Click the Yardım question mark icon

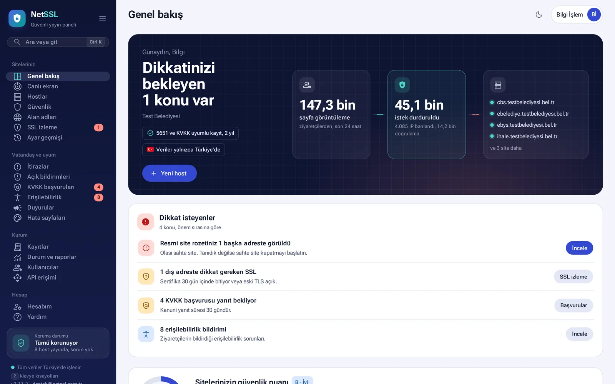(17, 317)
